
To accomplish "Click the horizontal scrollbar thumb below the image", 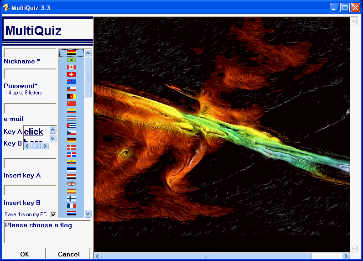I will click(206, 256).
